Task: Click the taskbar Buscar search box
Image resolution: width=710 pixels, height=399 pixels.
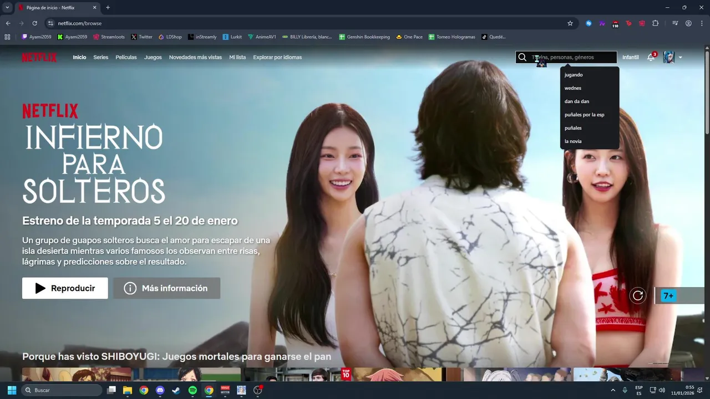Action: click(62, 390)
